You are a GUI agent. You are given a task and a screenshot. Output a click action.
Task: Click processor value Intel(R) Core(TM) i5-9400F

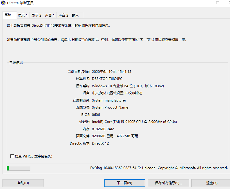coord(134,122)
